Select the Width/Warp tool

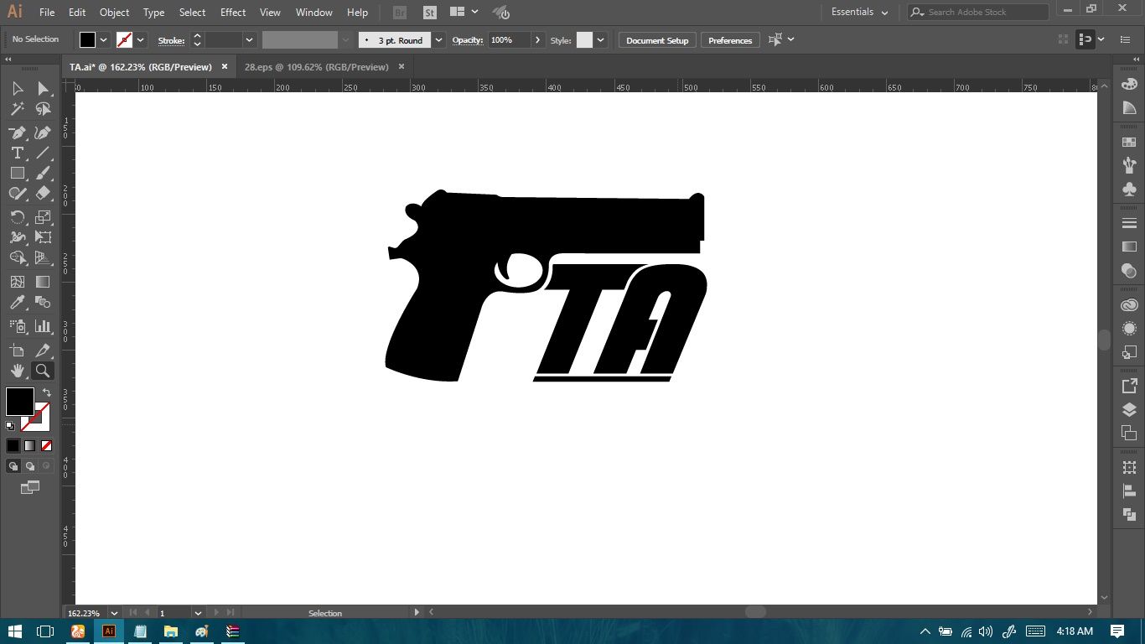point(17,237)
